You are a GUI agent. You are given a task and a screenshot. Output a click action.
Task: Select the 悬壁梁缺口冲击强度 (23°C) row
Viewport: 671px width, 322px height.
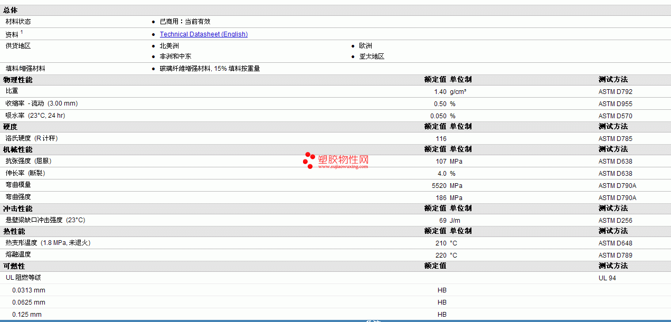[335, 220]
